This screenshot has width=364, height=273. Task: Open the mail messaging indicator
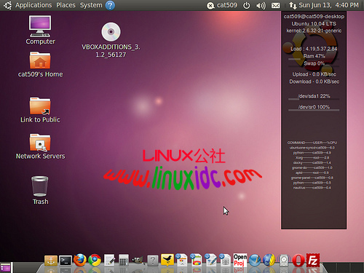[x=275, y=5]
